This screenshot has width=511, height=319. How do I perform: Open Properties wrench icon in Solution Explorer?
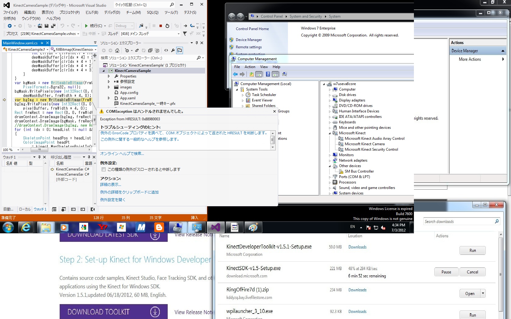click(173, 50)
